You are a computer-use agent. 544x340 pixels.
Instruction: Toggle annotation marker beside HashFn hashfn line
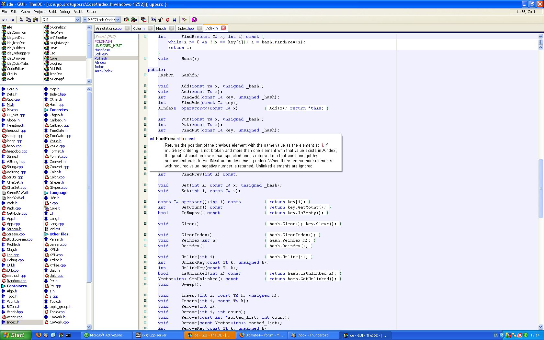pyautogui.click(x=145, y=75)
